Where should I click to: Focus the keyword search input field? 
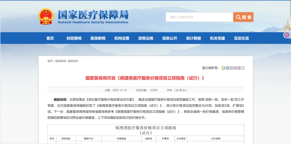tap(199, 17)
